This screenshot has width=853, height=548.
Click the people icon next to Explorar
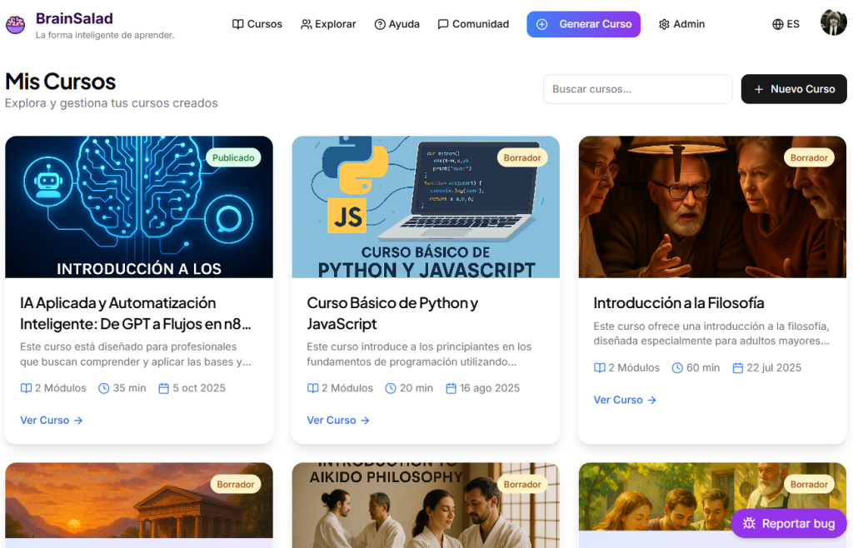point(307,24)
